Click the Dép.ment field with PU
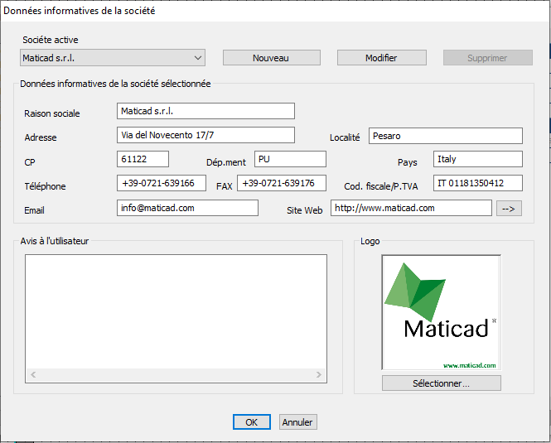Image resolution: width=551 pixels, height=443 pixels. tap(290, 159)
